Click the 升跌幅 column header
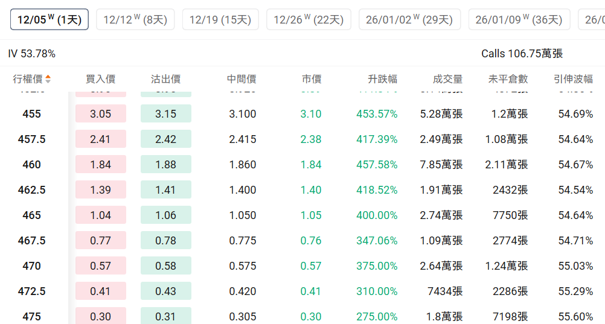Viewport: 605px width, 324px height. pos(382,79)
